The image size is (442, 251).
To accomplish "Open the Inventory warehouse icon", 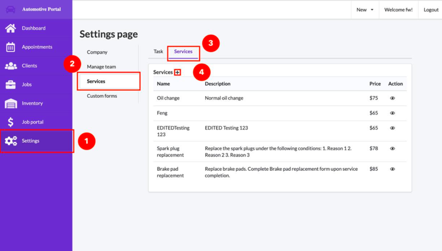I will click(11, 104).
